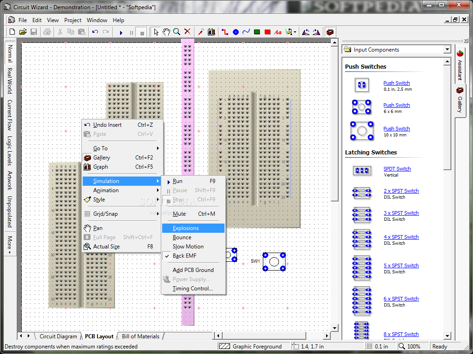Viewport: 473px width, 354px height.
Task: Open the Graph tool with the bar chart icon
Action: tap(211, 32)
